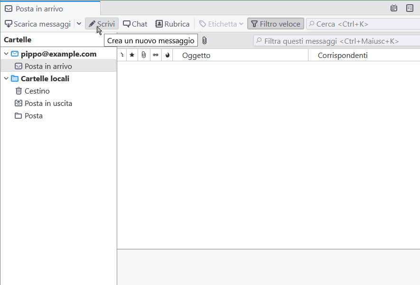420x285 pixels.
Task: Open the tasks tab icon
Action: click(x=410, y=8)
